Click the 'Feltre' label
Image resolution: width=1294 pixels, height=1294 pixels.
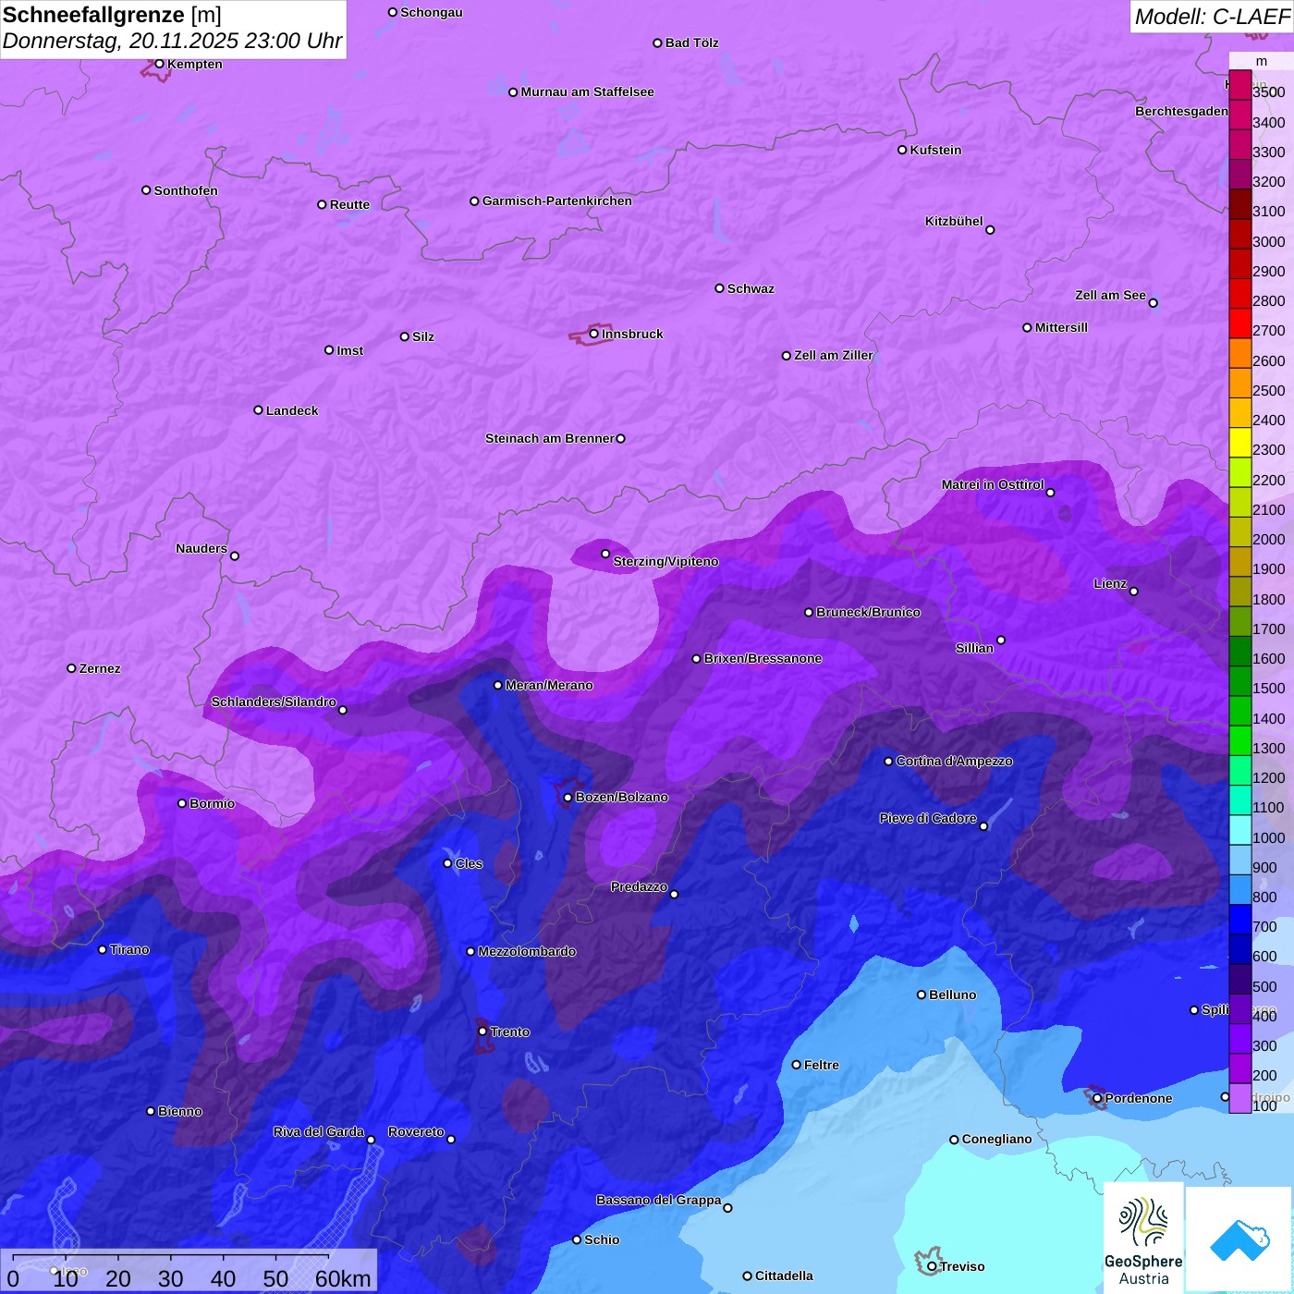[x=821, y=1065]
